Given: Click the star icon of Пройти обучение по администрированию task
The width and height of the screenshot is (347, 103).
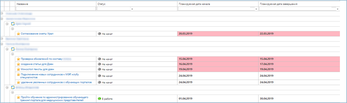Looking at the screenshot, I should tap(18, 97).
